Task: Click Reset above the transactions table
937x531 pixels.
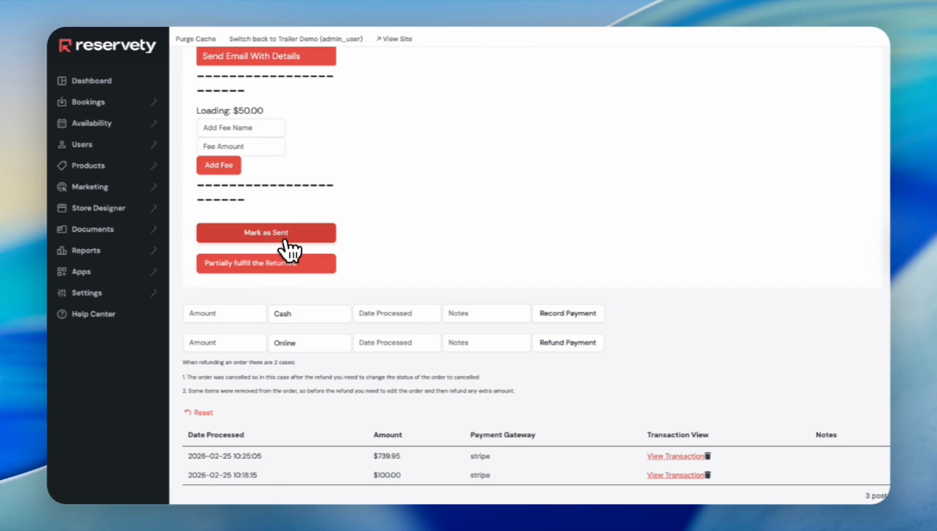Action: (x=198, y=413)
